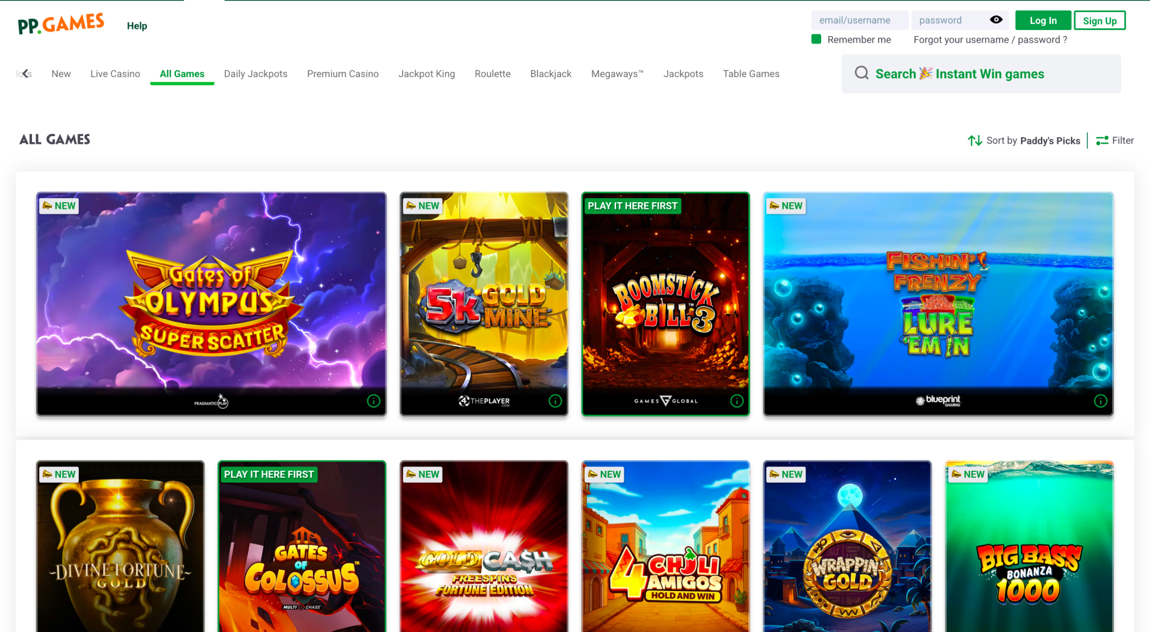
Task: Click the Sign Up button
Action: pyautogui.click(x=1099, y=20)
